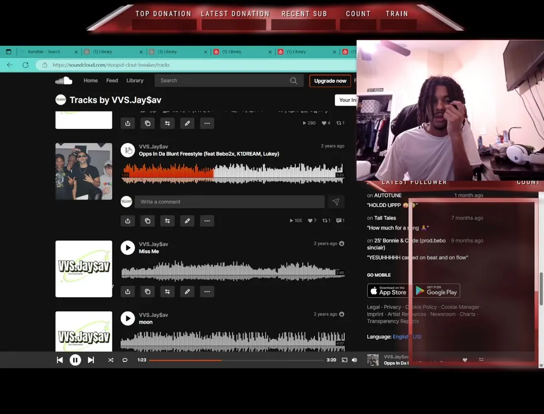
Task: Open more options for 290 plays track
Action: [207, 123]
